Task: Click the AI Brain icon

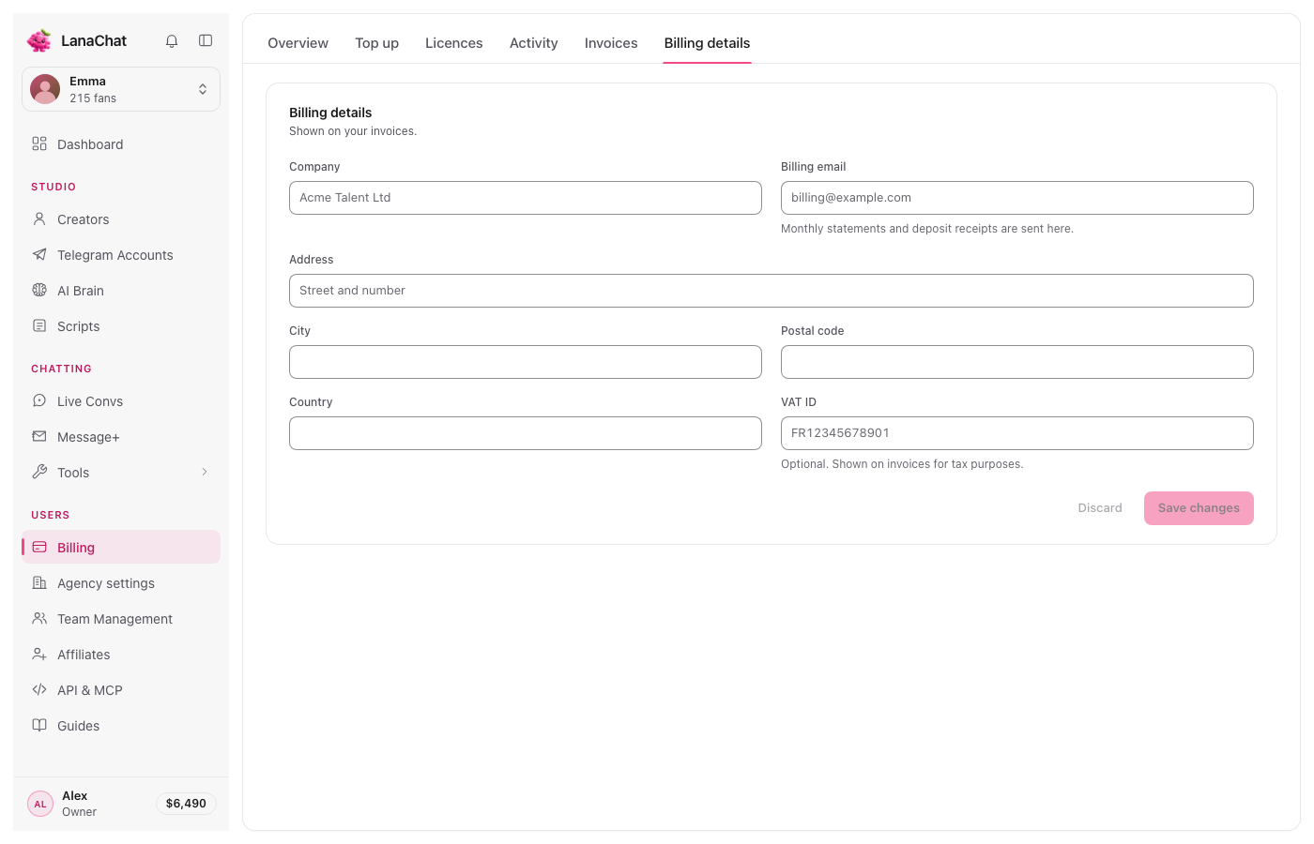Action: [x=39, y=290]
